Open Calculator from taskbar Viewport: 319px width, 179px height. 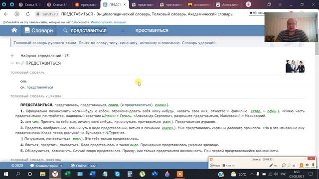coord(130,174)
